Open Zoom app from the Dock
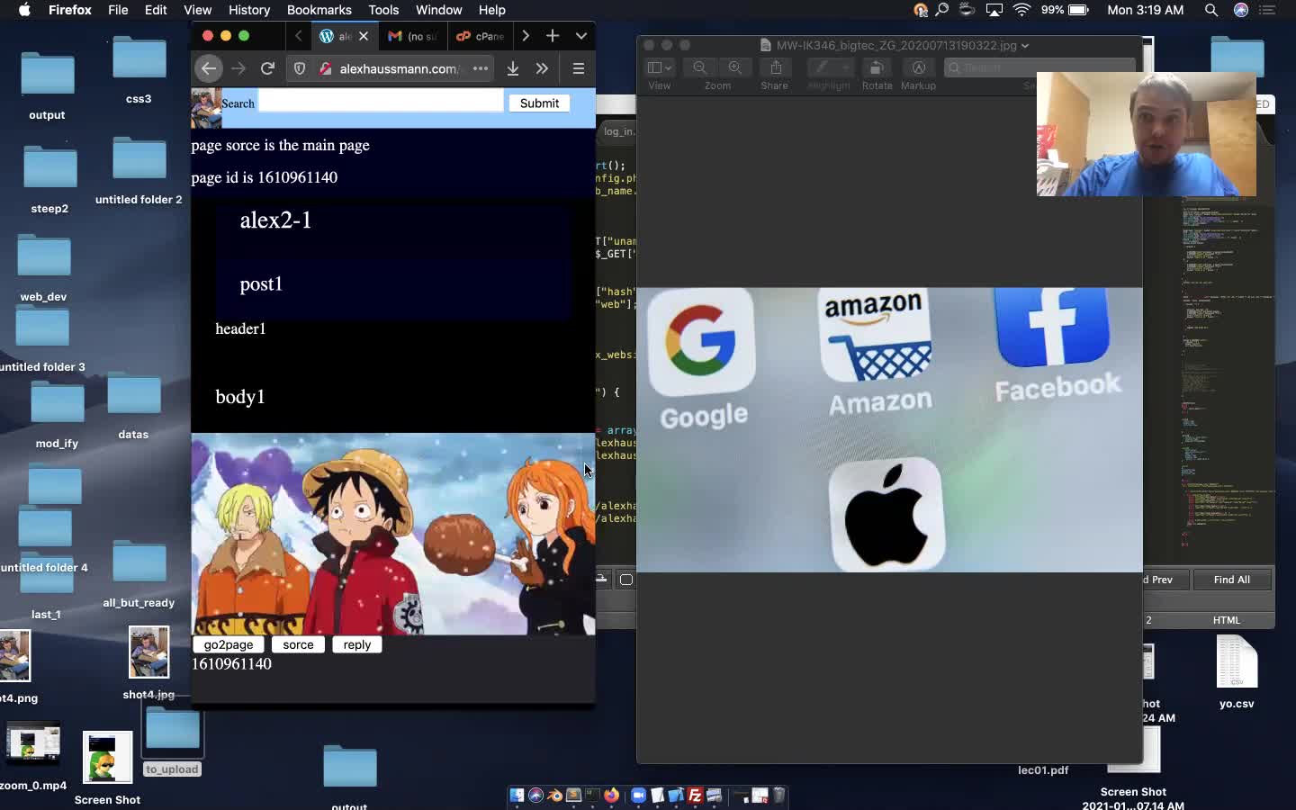The height and width of the screenshot is (810, 1296). (638, 795)
